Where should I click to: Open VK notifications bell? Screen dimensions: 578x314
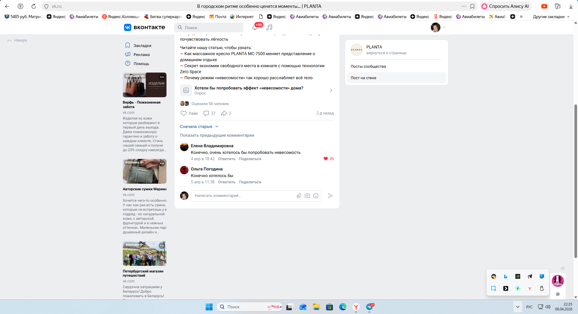pos(255,28)
